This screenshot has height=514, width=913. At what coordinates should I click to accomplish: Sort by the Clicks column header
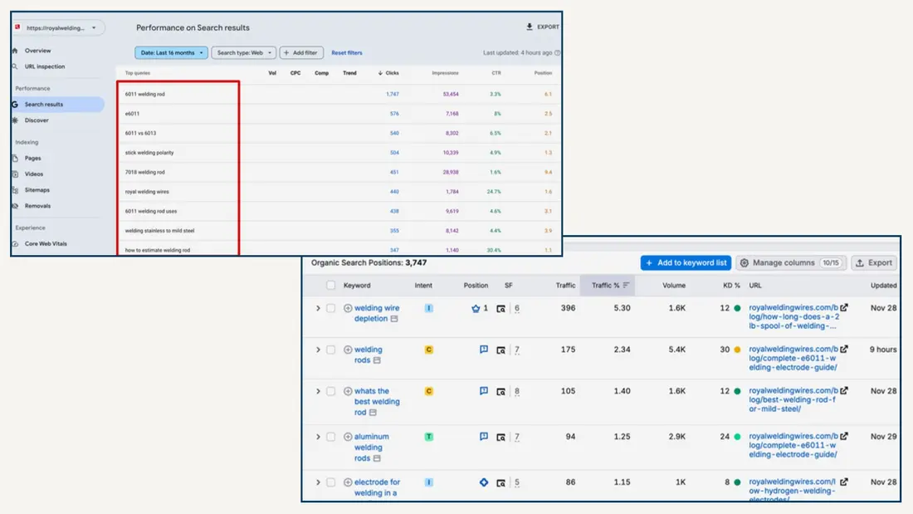388,73
